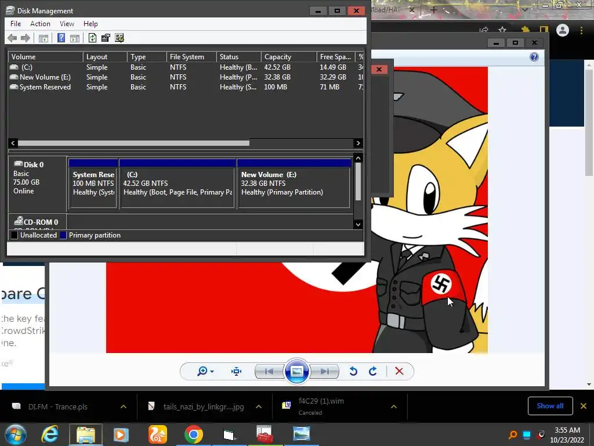The image size is (594, 446).
Task: Sort by the Layout column header
Action: [105, 56]
